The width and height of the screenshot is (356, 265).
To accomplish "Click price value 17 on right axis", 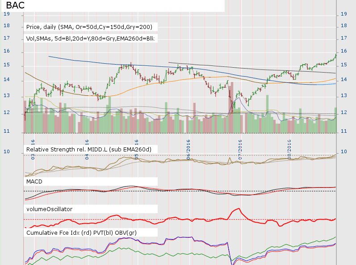I will pyautogui.click(x=344, y=38).
